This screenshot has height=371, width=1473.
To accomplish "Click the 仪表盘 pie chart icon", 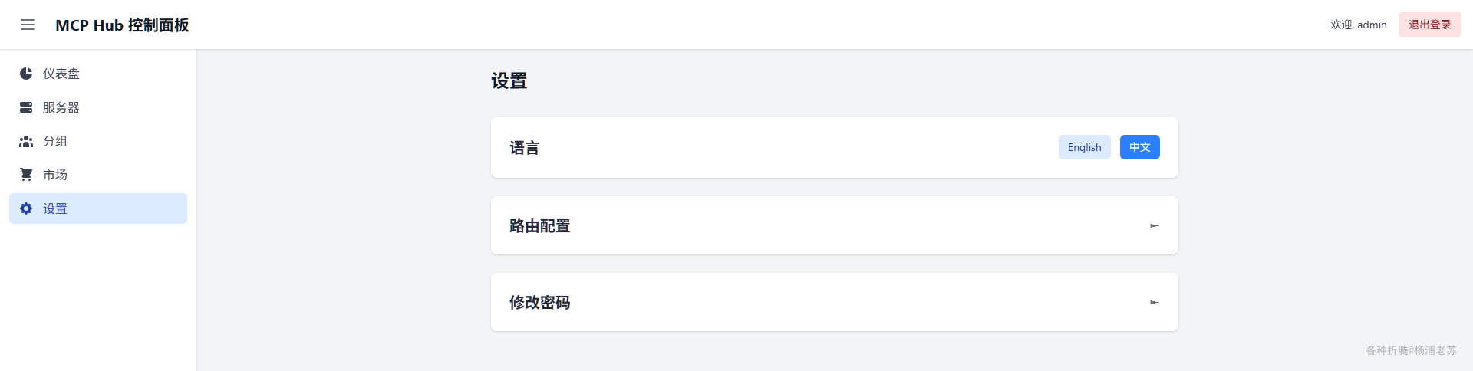I will 26,74.
